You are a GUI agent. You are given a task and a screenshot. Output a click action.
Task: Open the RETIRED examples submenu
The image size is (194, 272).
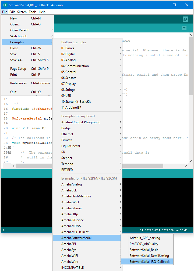point(87,170)
